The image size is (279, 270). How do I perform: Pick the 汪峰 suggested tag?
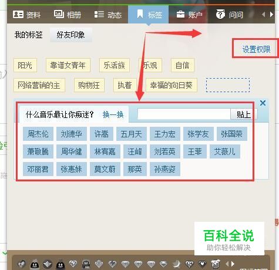[135, 151]
